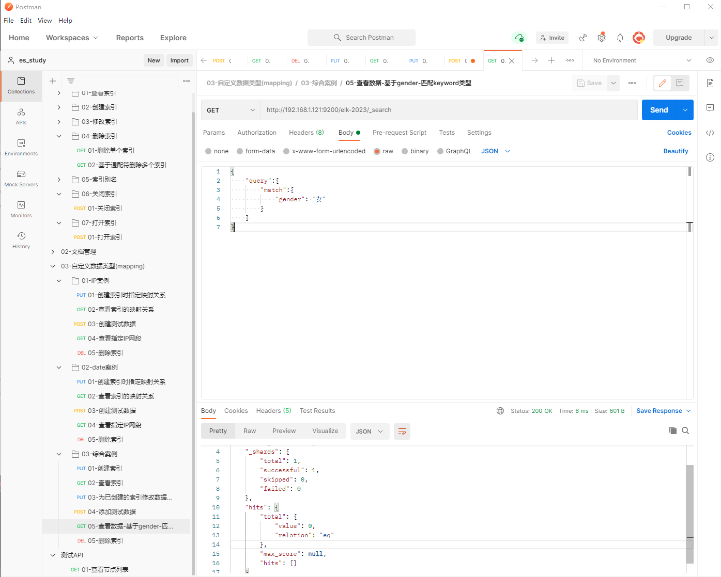Open the Monitors sidebar icon

coord(21,209)
